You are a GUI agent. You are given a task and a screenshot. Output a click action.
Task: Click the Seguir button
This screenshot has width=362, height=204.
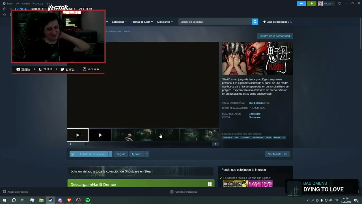coord(121,154)
